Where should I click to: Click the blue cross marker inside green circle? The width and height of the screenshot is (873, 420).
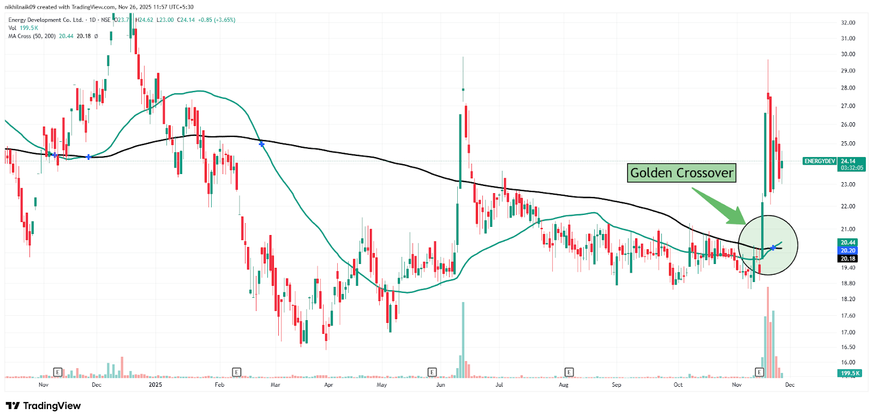pyautogui.click(x=773, y=248)
